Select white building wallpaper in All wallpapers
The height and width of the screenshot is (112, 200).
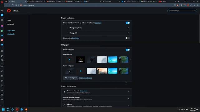click(x=102, y=59)
